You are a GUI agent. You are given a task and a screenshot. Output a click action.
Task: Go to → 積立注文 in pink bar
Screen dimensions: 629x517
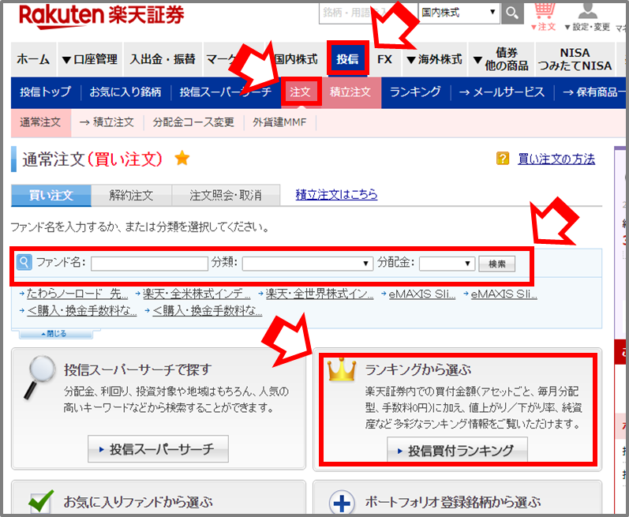click(x=107, y=122)
